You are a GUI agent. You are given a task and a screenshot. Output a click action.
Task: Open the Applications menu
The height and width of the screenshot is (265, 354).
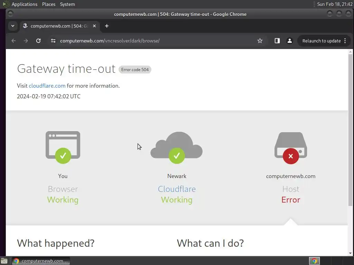pos(25,4)
